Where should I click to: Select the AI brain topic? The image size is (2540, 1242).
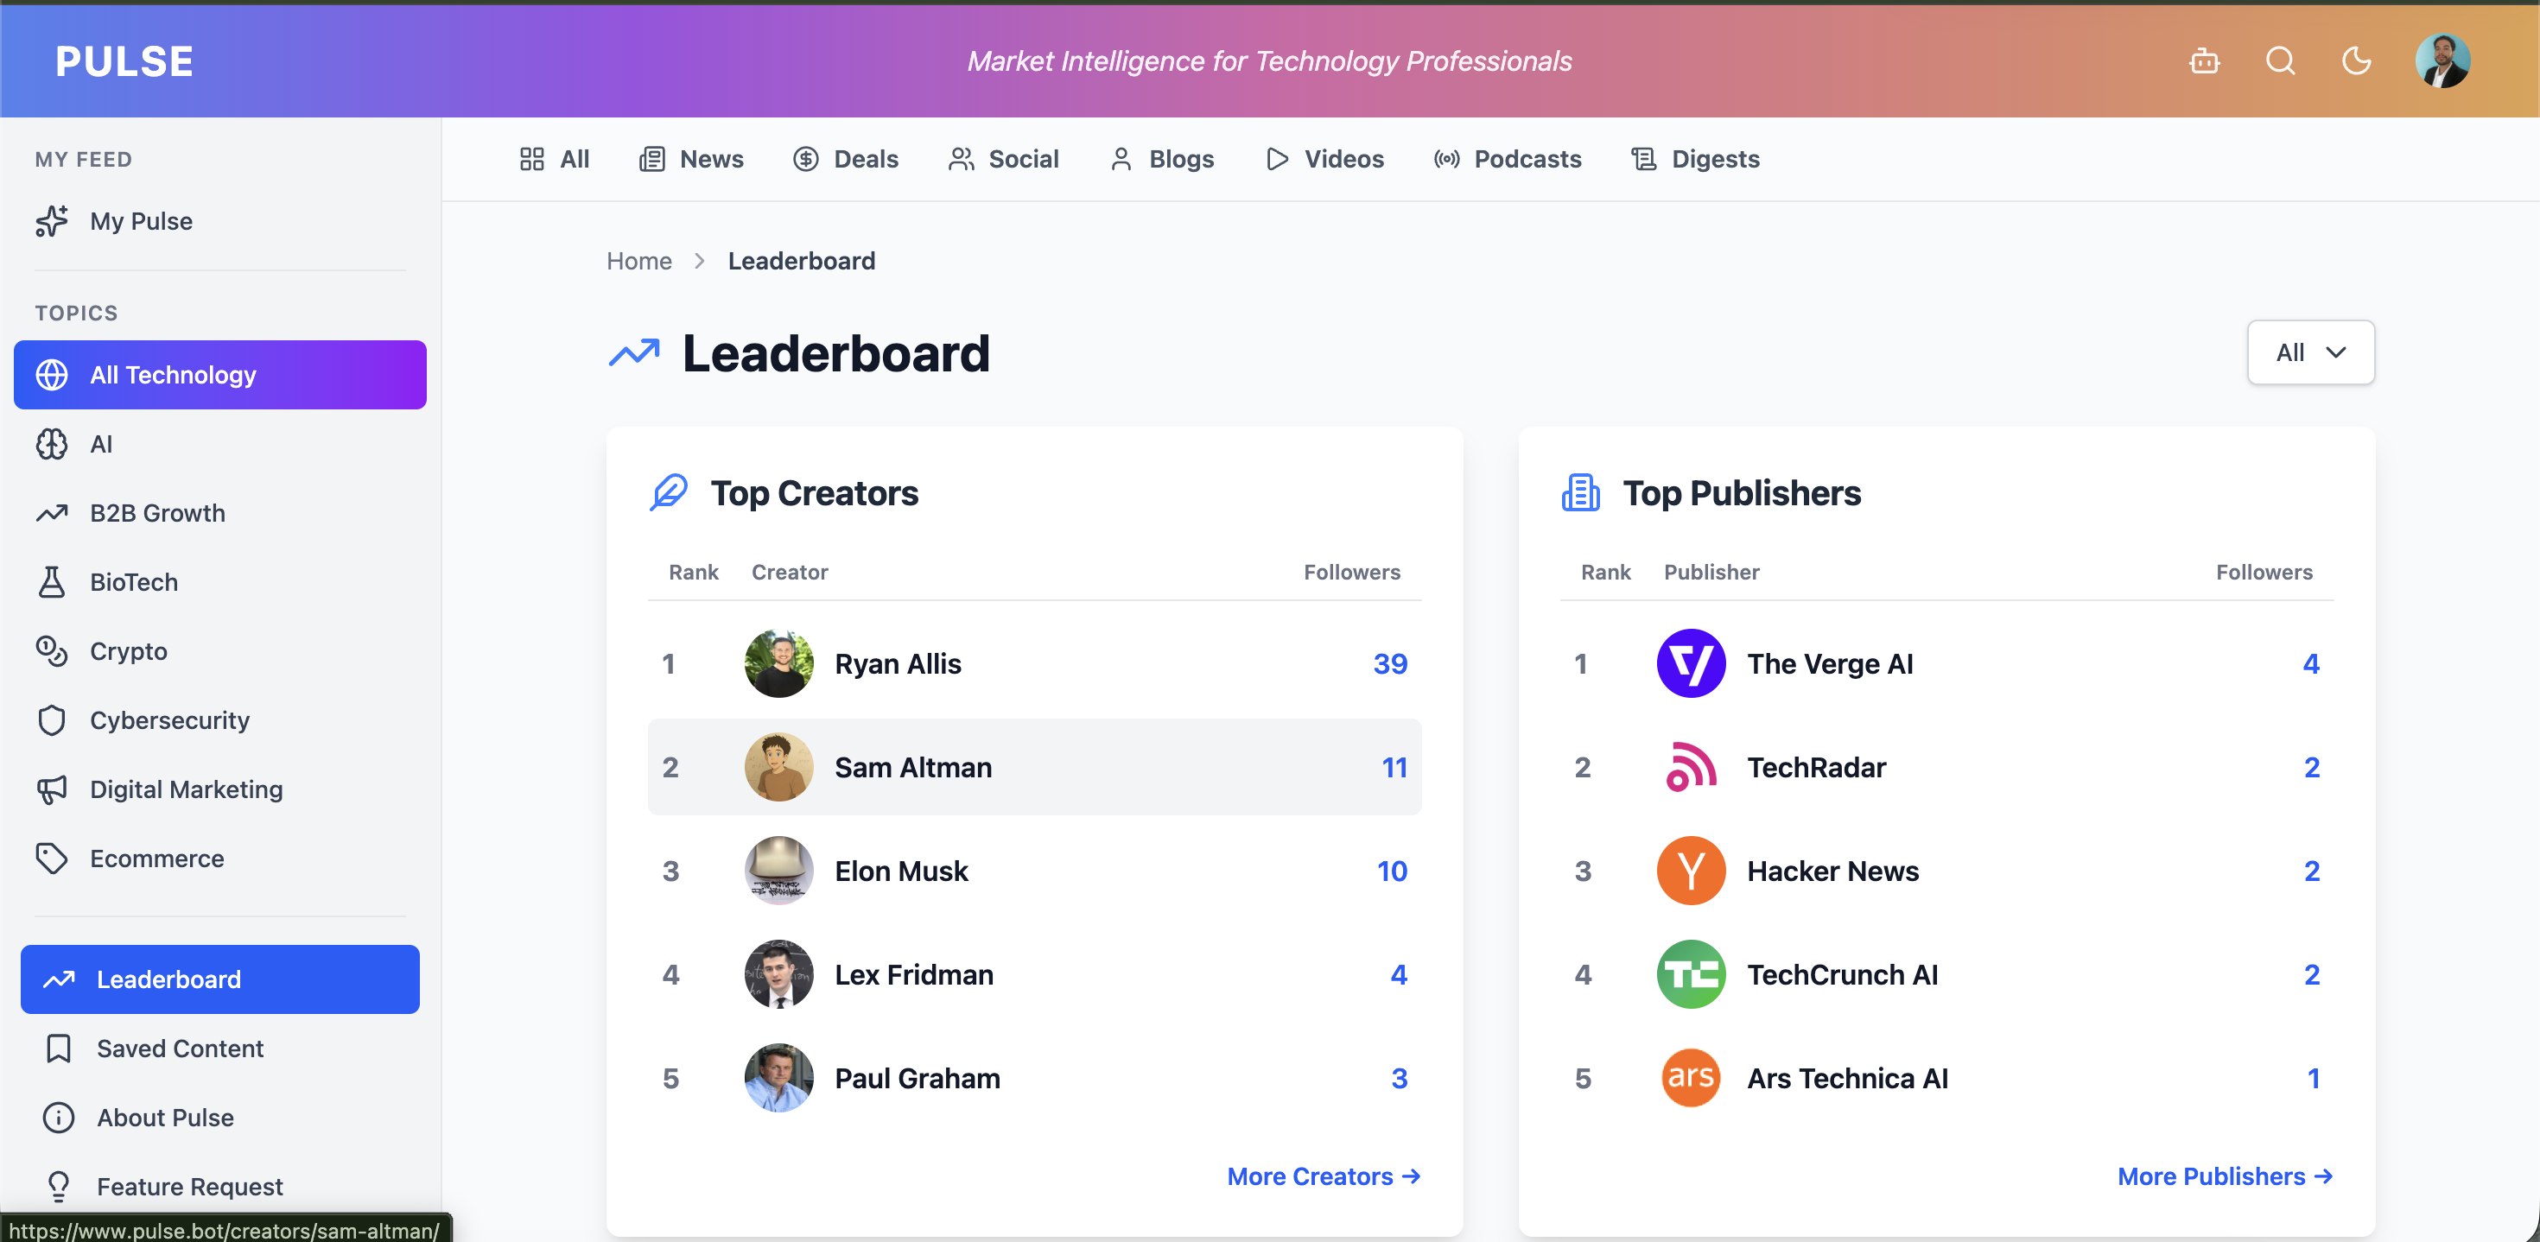point(100,444)
